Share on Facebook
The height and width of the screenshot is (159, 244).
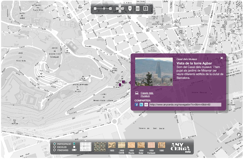pos(136,104)
